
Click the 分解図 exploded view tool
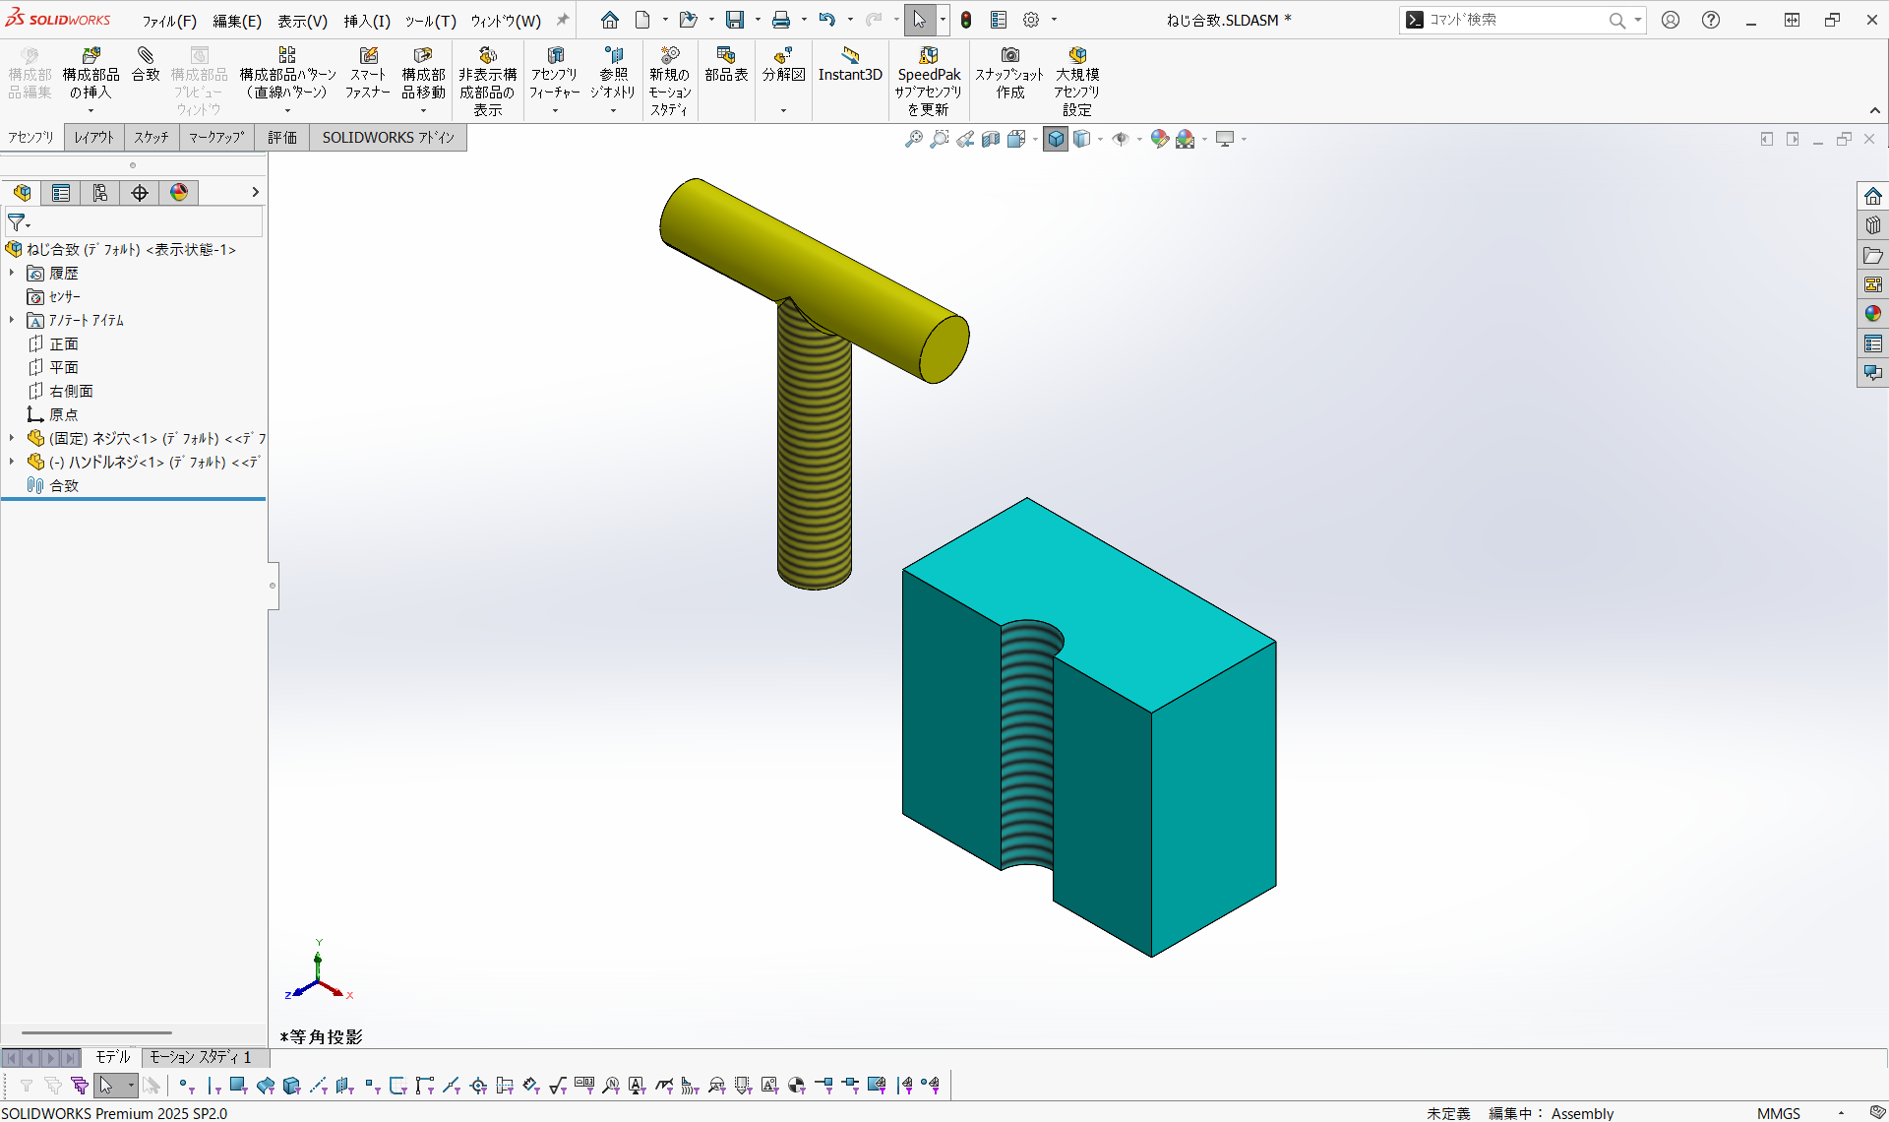tap(783, 65)
